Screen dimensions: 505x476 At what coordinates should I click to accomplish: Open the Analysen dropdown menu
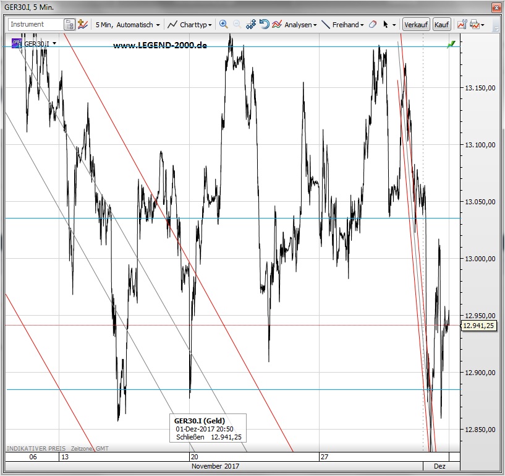[300, 25]
